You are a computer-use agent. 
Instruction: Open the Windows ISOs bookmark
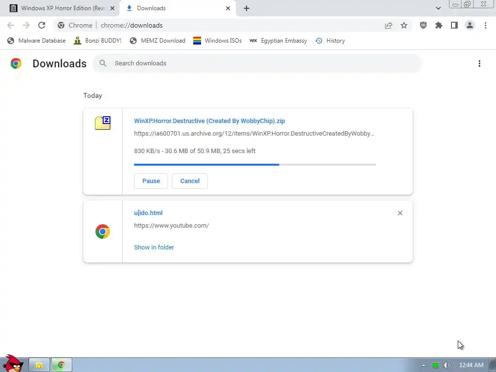(217, 41)
